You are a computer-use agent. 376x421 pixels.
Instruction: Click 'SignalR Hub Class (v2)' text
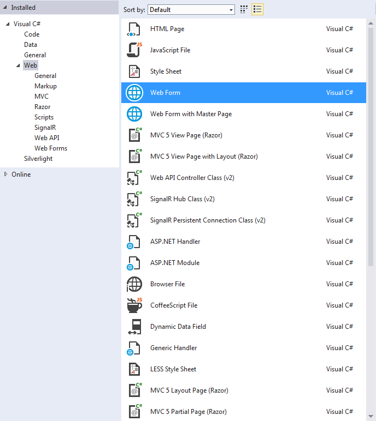click(x=182, y=199)
